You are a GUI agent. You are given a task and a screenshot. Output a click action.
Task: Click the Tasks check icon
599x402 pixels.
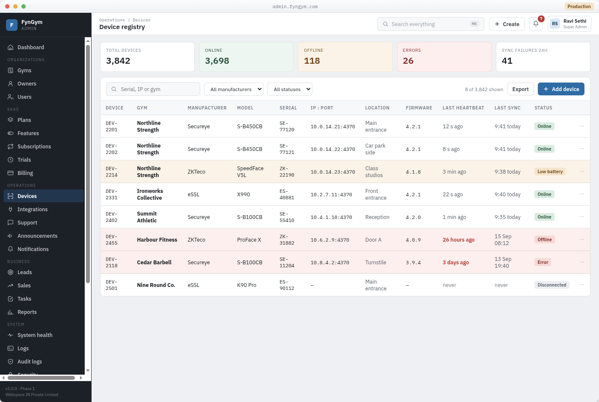pos(11,299)
